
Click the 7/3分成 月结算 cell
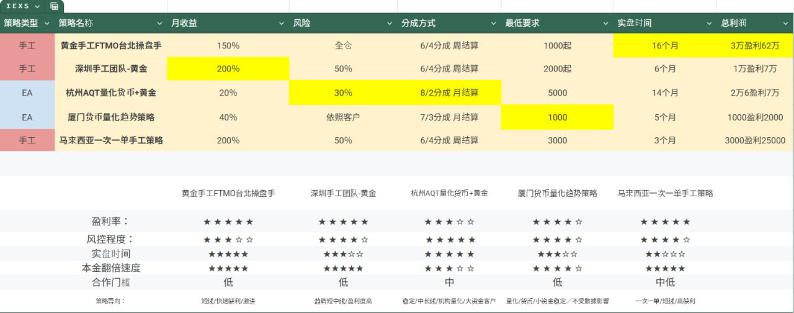point(449,117)
